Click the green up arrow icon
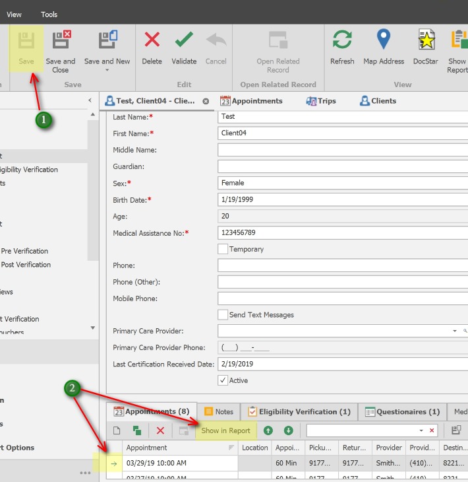The width and height of the screenshot is (468, 482). click(x=268, y=430)
